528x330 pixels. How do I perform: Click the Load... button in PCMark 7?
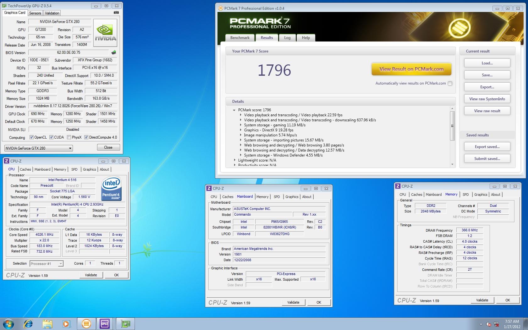(487, 63)
